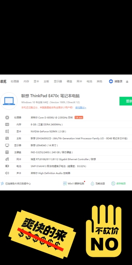Click 已连接鲁大师云数据中心 status text
Screen dimensions: 132x265
pyautogui.click(x=18, y=183)
